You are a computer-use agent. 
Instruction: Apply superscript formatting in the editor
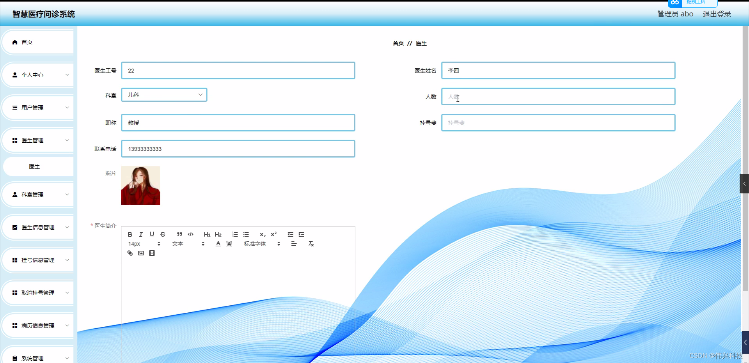tap(274, 234)
